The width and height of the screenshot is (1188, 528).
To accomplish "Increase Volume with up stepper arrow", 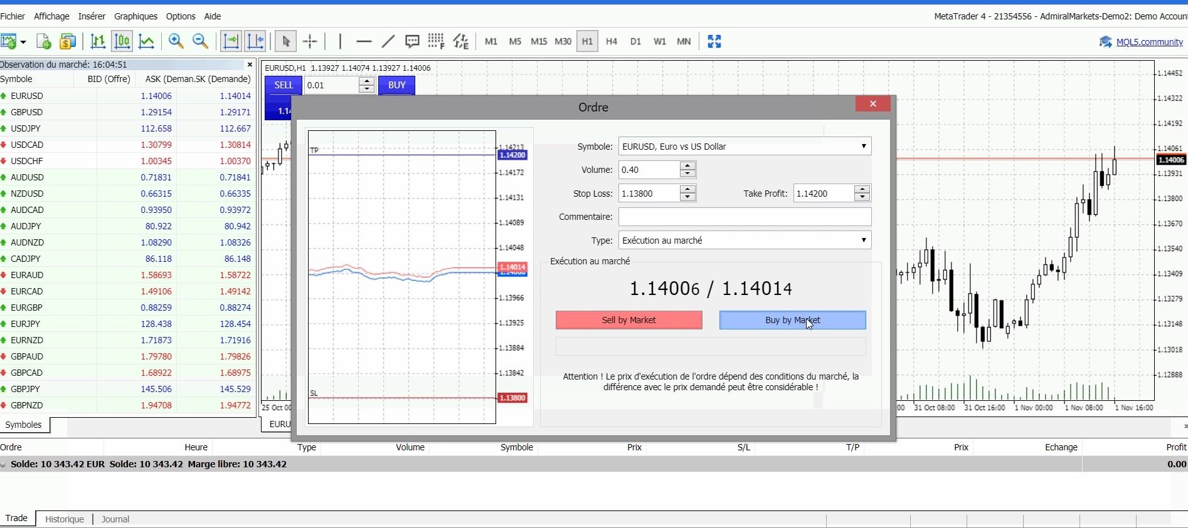I will (688, 166).
